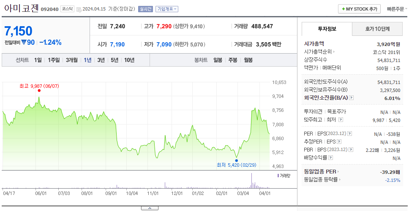The width and height of the screenshot is (409, 211).
Task: Click the -1.24% change value
Action: pyautogui.click(x=51, y=43)
